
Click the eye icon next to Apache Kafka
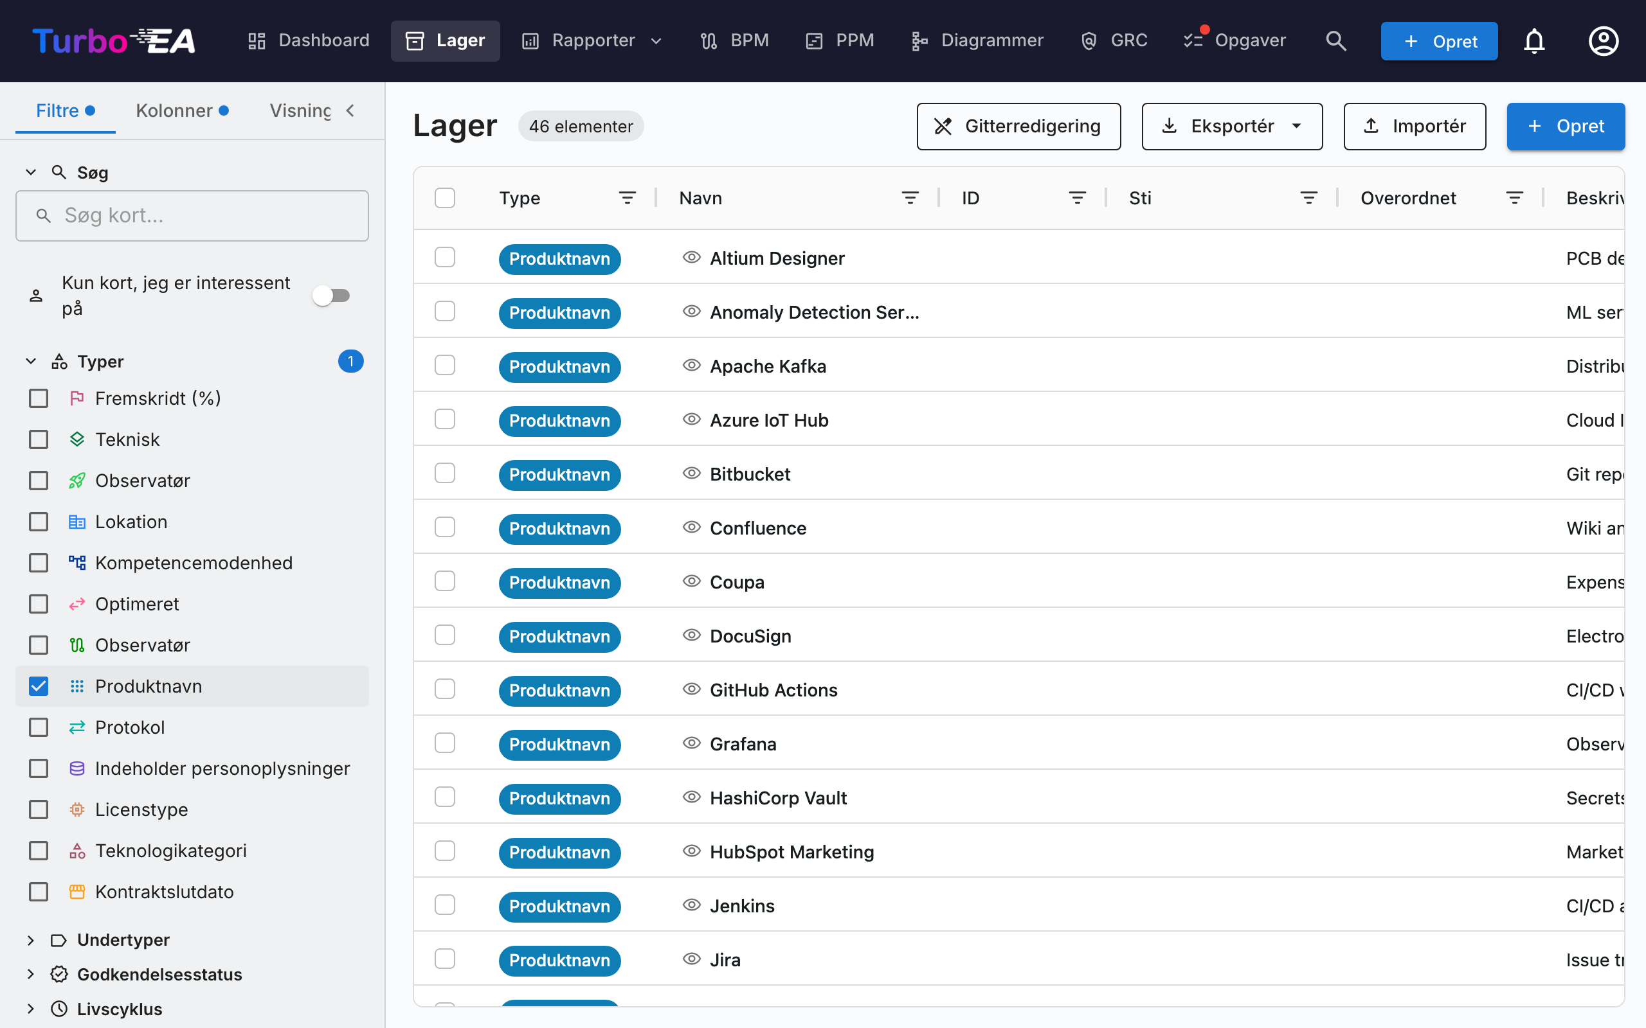(691, 365)
